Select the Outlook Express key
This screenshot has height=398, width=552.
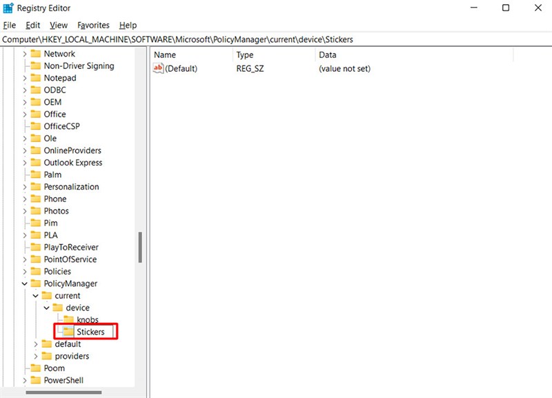point(72,163)
